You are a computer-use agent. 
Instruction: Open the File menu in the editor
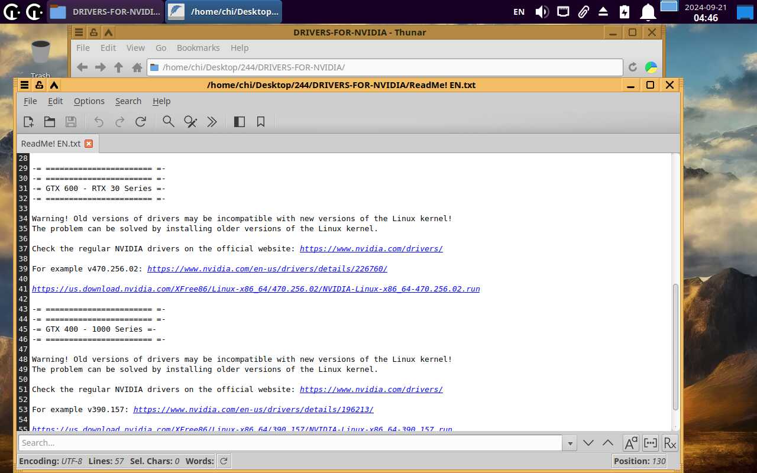(30, 101)
